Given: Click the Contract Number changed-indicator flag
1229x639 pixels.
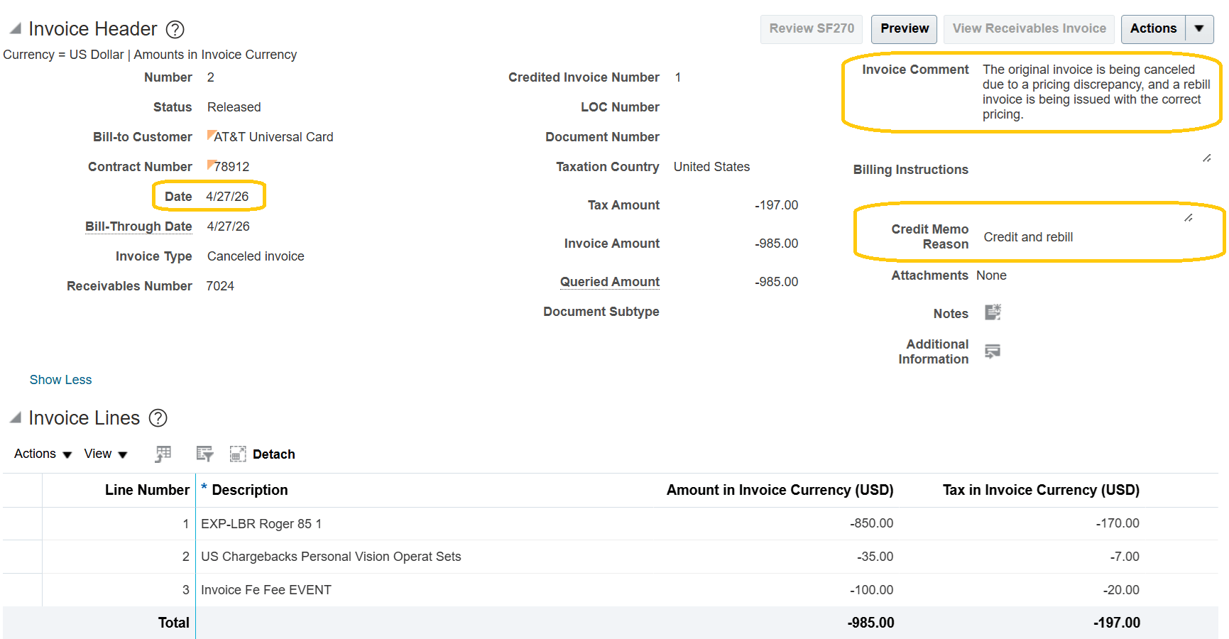Looking at the screenshot, I should coord(210,163).
